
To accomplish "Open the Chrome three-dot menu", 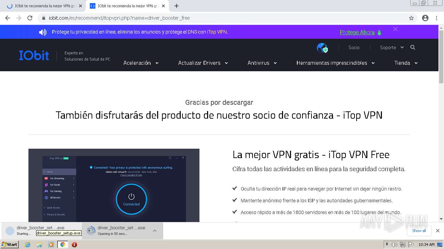I will click(x=437, y=18).
